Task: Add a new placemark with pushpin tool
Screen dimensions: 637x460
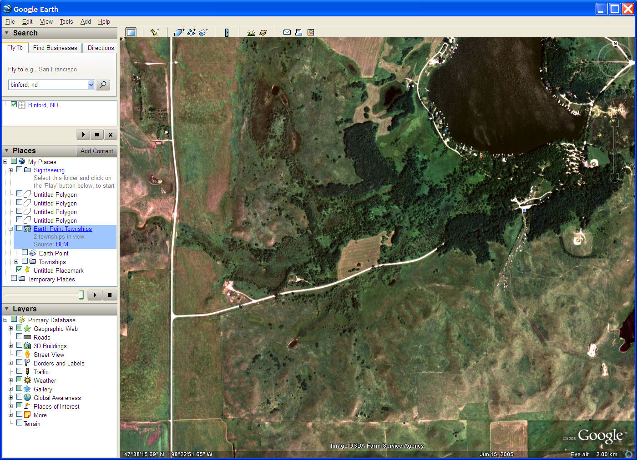Action: coord(155,32)
